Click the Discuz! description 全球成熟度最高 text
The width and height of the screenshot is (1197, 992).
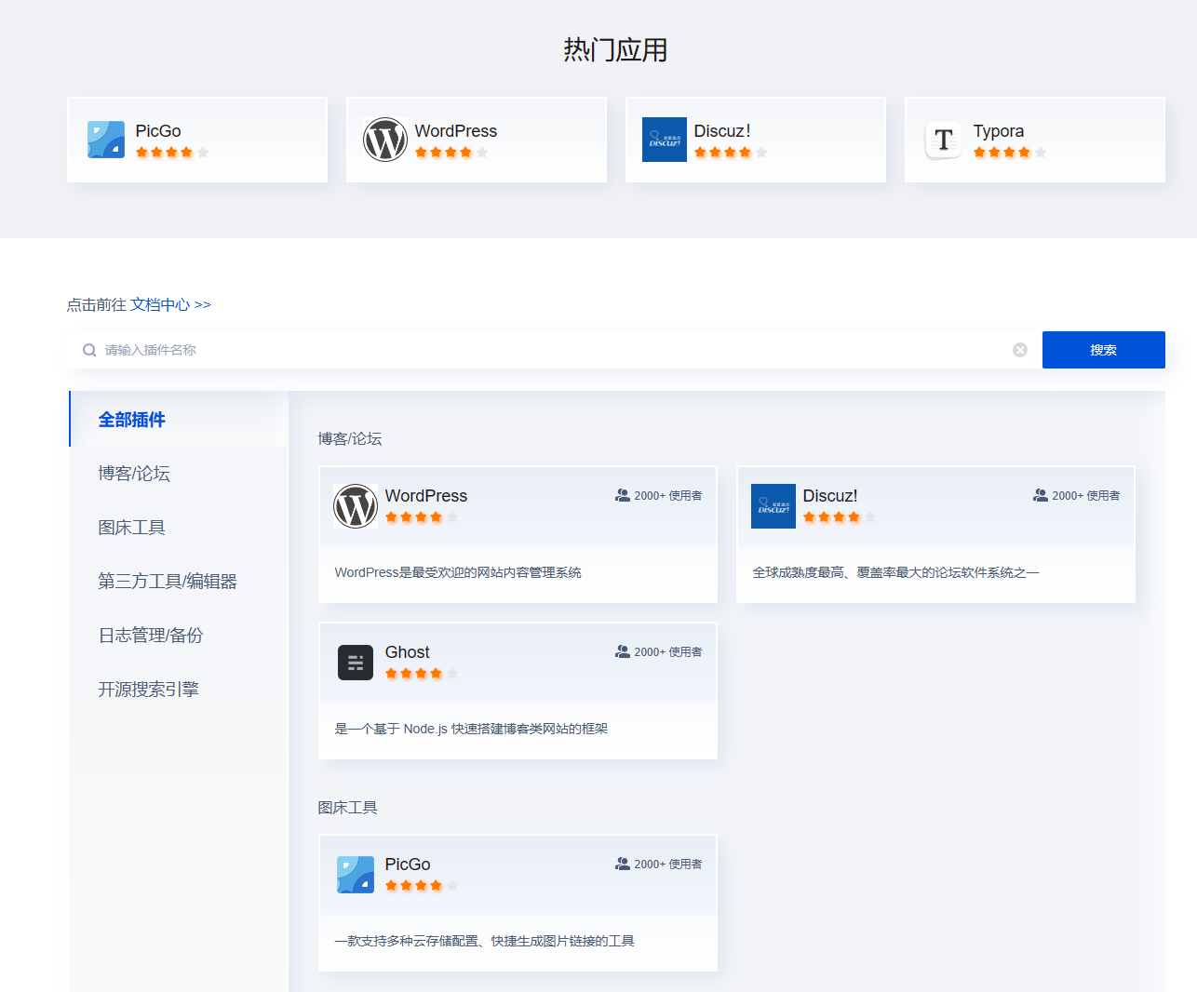(895, 572)
